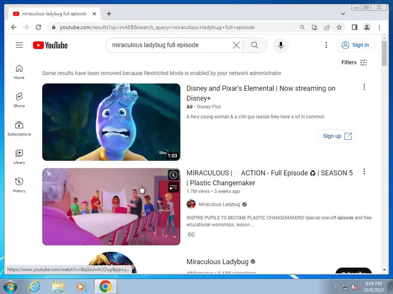Click in the YouTube search input field
The height and width of the screenshot is (294, 393).
click(170, 45)
